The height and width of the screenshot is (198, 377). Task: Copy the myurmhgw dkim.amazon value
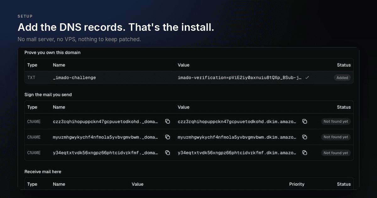point(305,137)
